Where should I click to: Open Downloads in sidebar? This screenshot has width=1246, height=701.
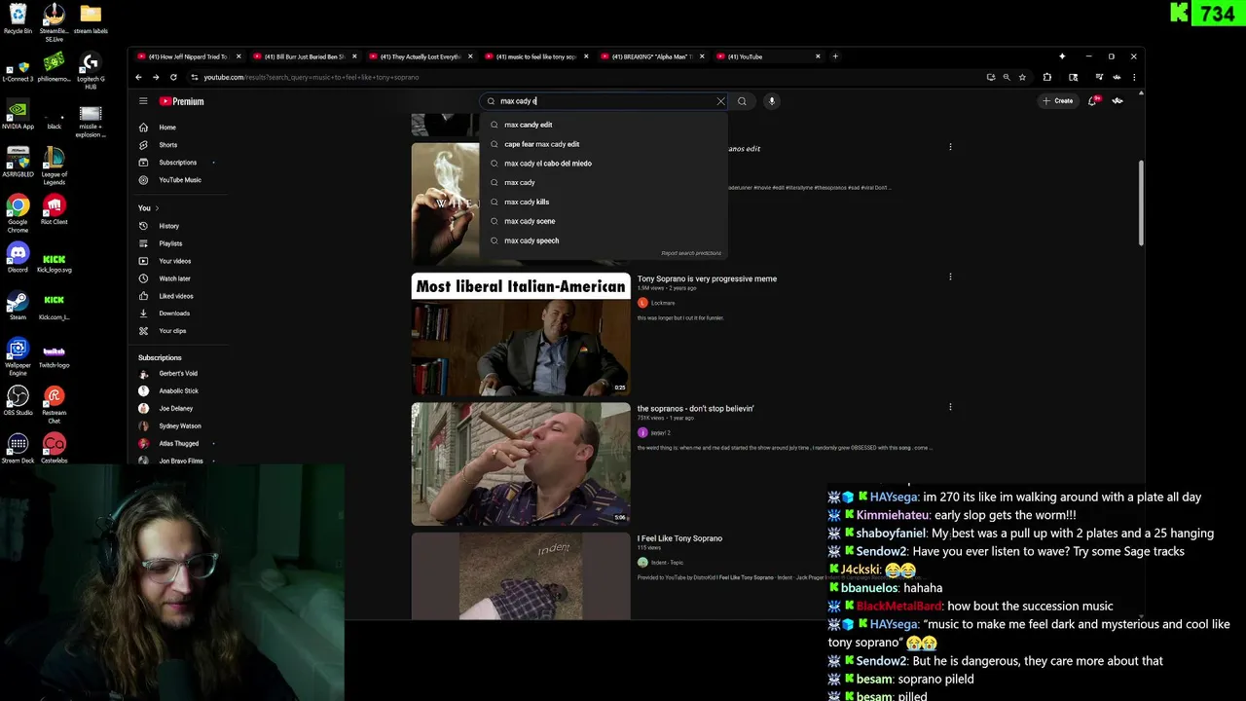[x=174, y=314]
